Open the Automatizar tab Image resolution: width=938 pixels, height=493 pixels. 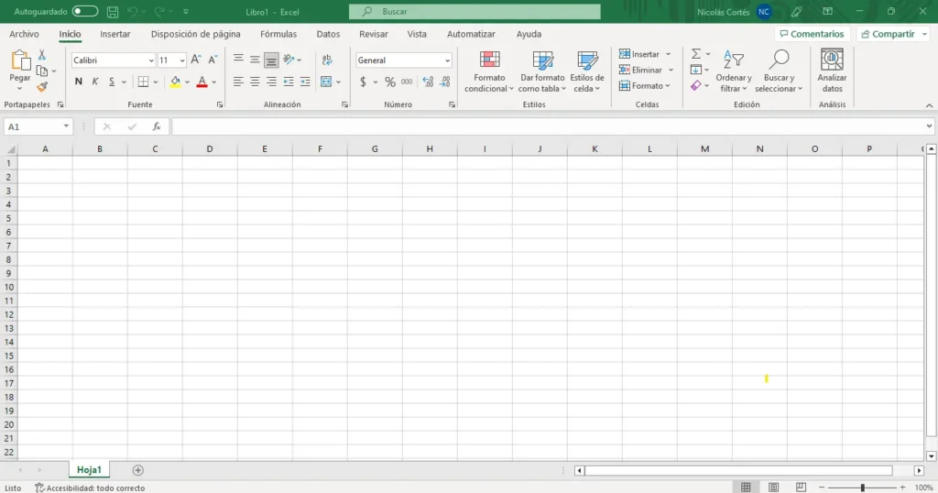coord(471,34)
